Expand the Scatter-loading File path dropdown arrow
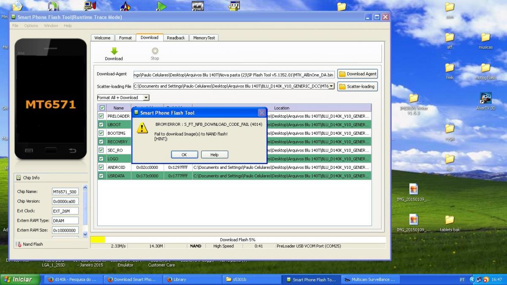Screen dimensions: 507x285 (331, 86)
